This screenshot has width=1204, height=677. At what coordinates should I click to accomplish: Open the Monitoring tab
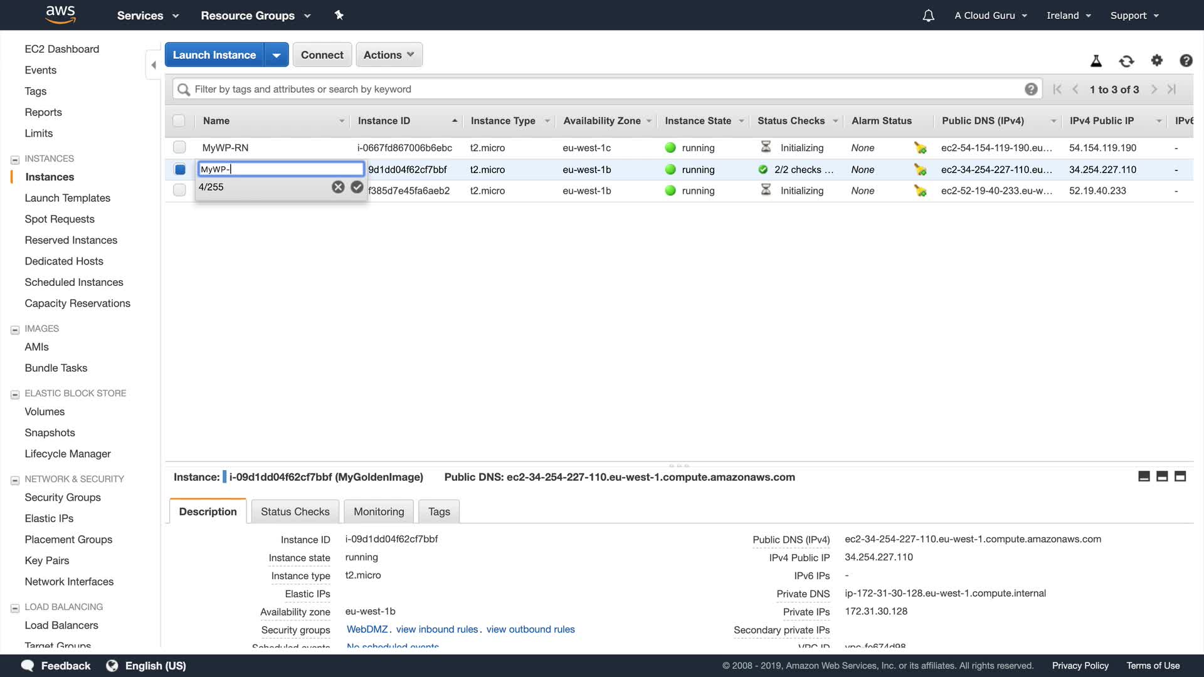pos(379,512)
